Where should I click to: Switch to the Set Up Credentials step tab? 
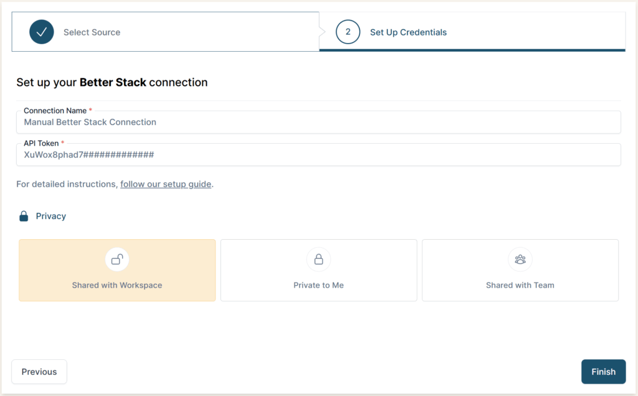[472, 32]
